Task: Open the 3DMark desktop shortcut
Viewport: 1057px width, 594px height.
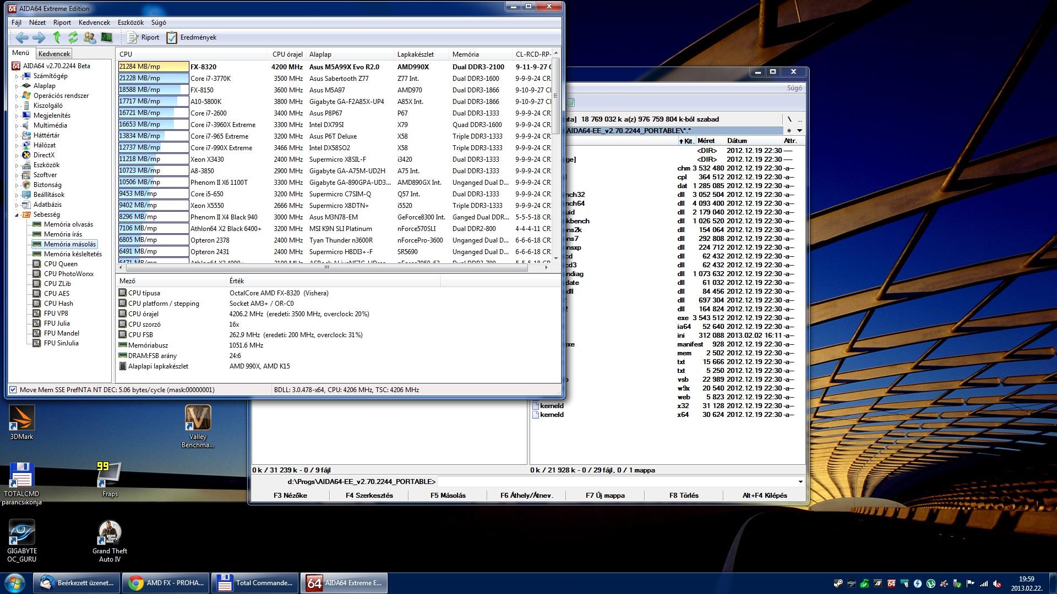Action: click(x=21, y=422)
